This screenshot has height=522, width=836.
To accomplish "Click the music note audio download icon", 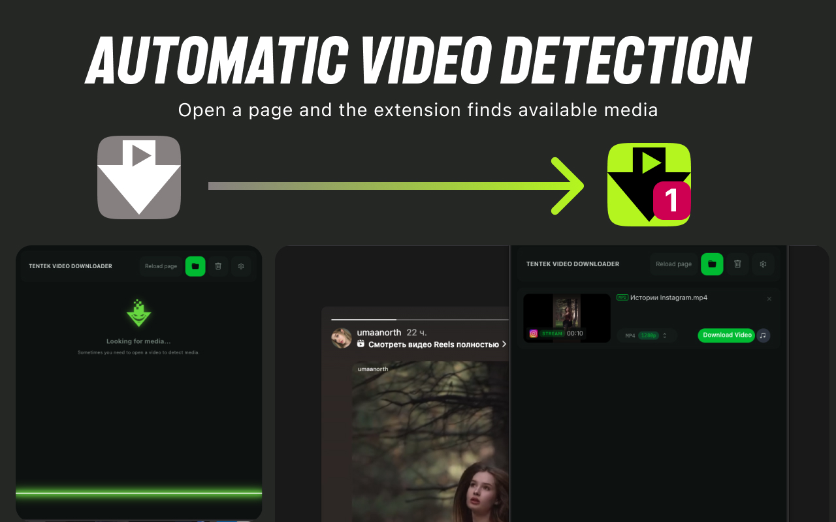I will click(x=763, y=335).
